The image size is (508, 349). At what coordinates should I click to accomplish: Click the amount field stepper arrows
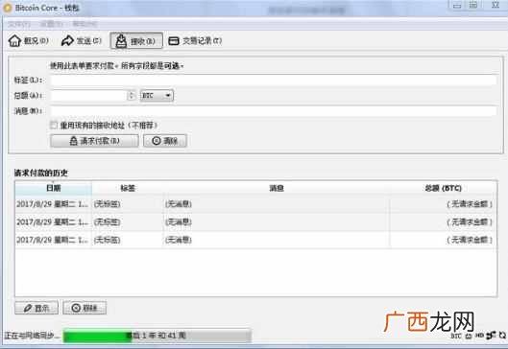(x=132, y=96)
